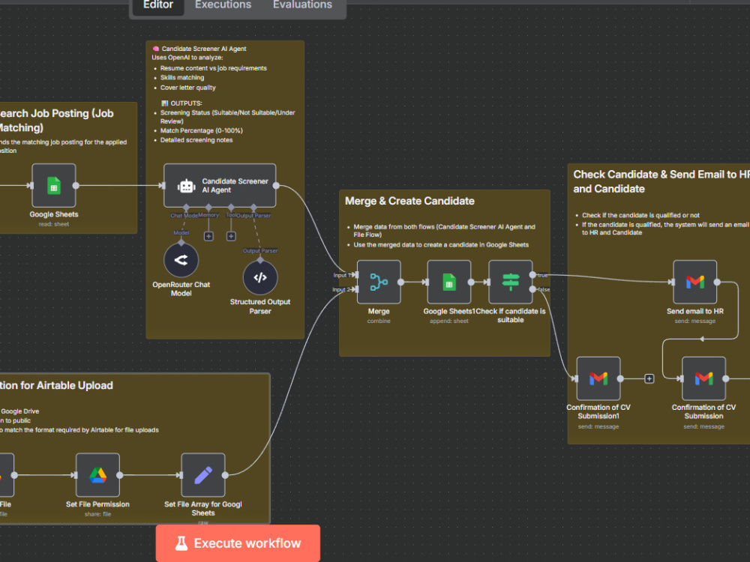Click the Cover letter quality bullet text
The image size is (750, 562).
pyautogui.click(x=188, y=88)
